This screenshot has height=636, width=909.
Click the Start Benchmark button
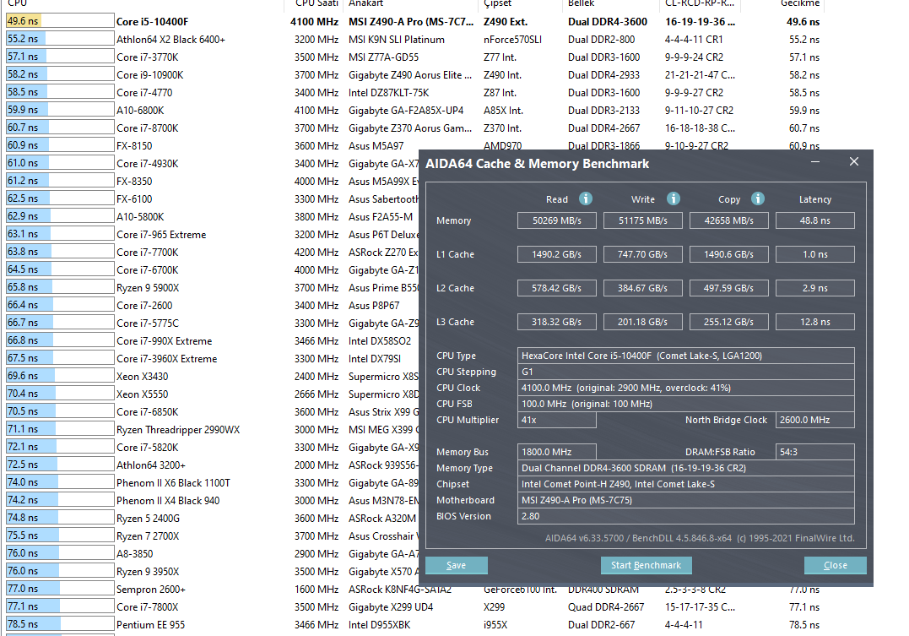point(647,565)
